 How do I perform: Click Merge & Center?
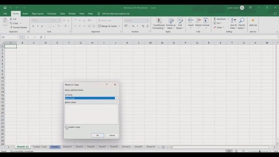click(108, 26)
